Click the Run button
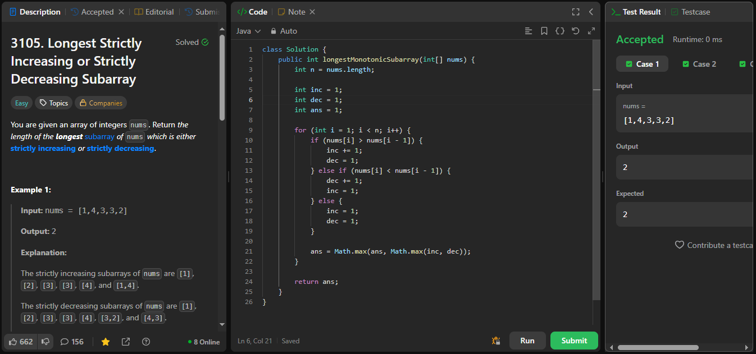This screenshot has height=354, width=756. (527, 341)
